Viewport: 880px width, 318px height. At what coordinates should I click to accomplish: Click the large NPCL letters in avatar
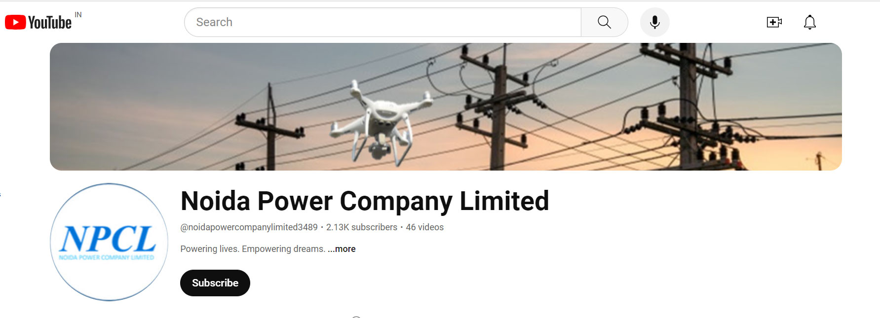point(108,239)
